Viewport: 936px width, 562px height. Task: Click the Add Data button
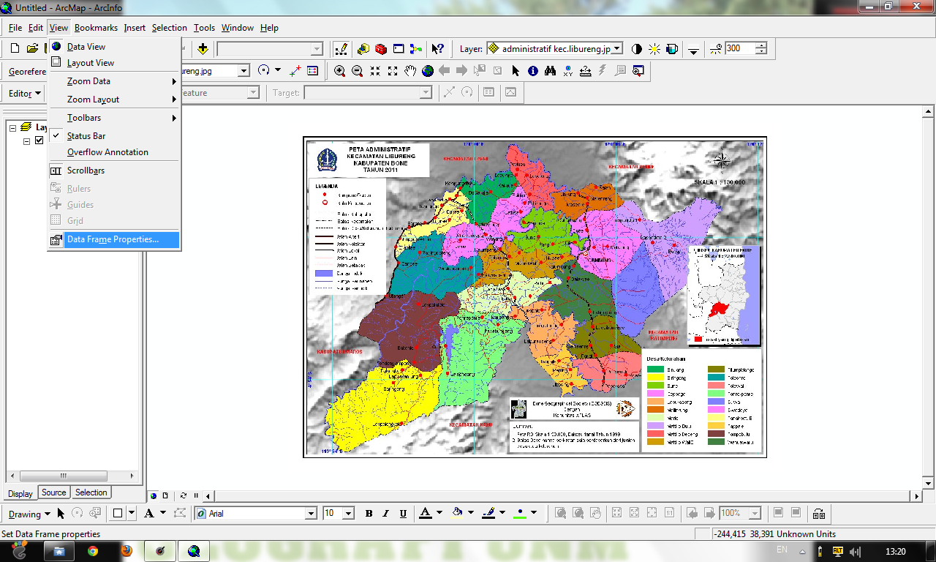point(203,49)
